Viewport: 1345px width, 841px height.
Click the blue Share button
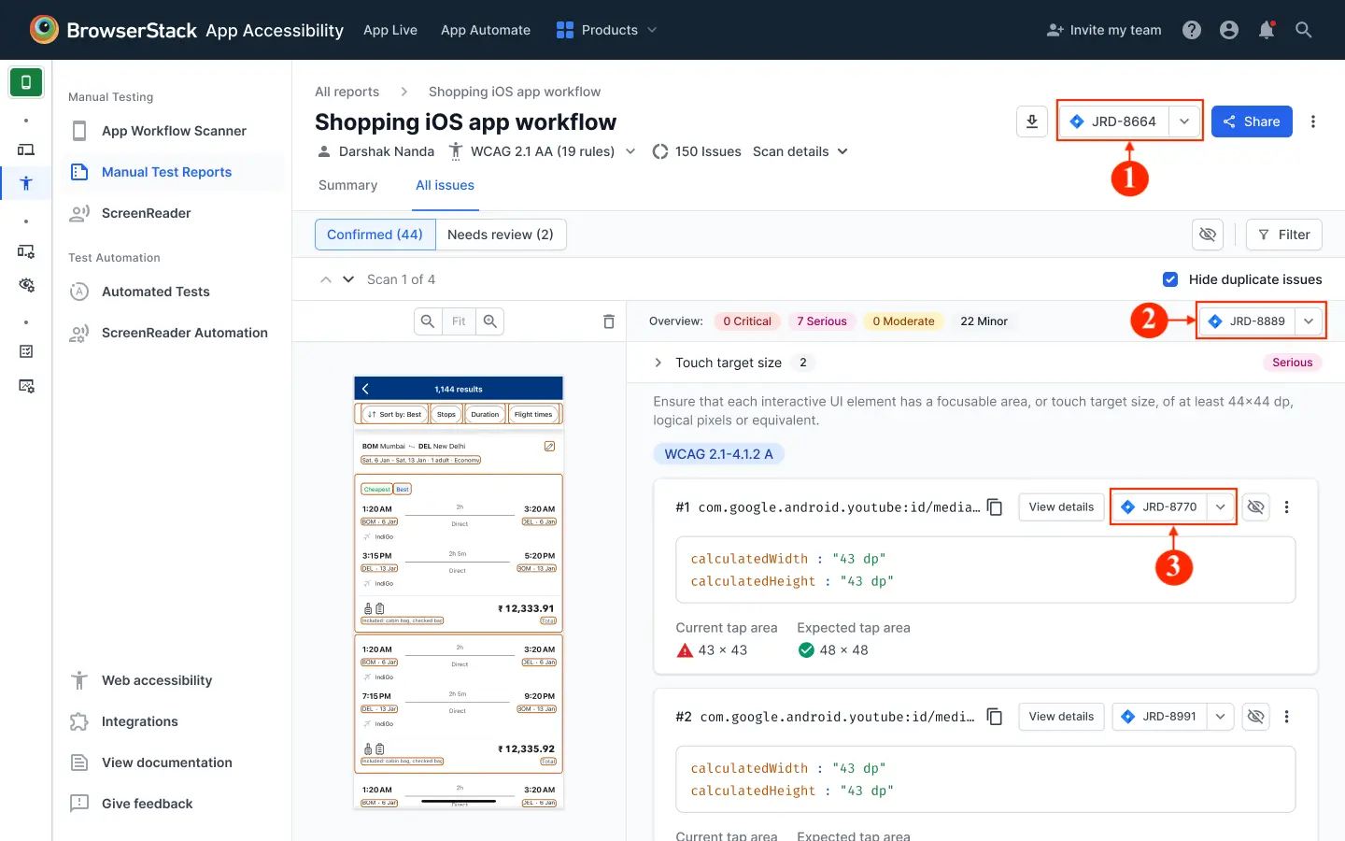coord(1252,121)
